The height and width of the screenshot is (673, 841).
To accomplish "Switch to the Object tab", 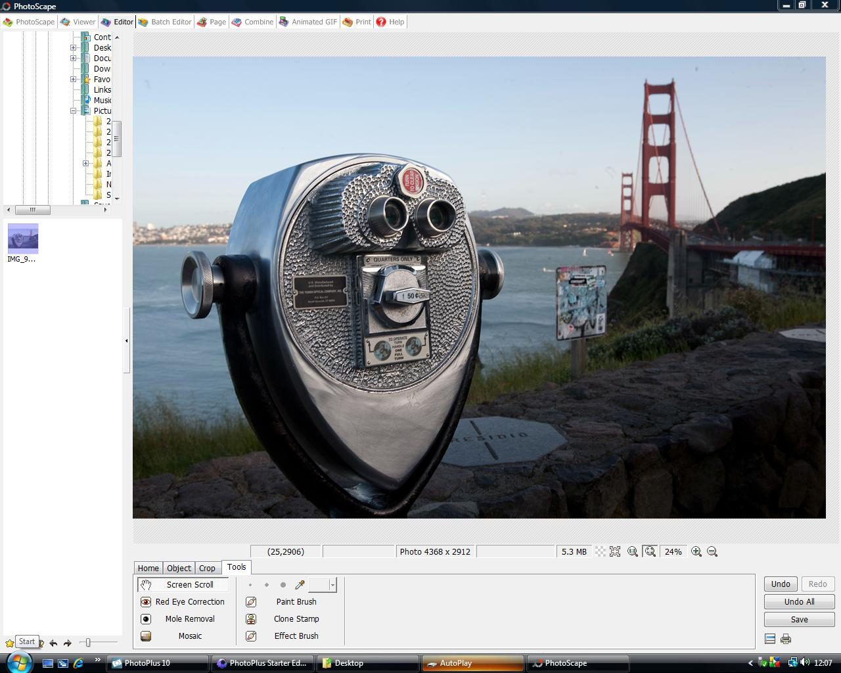I will click(179, 568).
